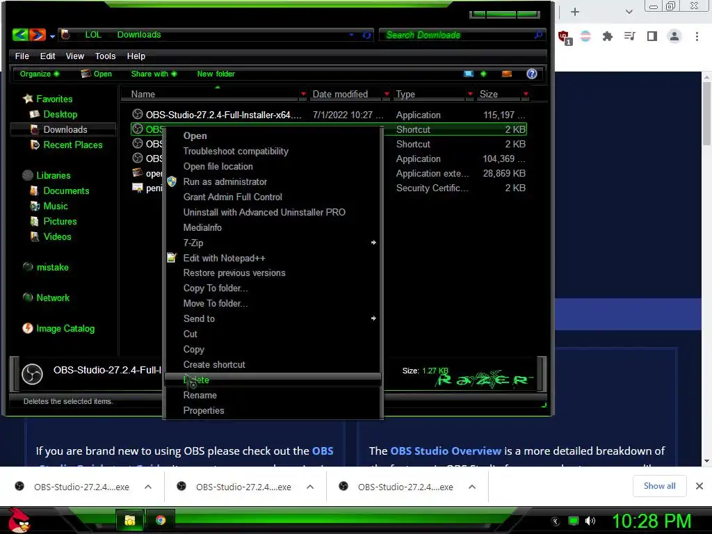Click the Open toolbar button
Screen dimensions: 712x534
point(96,74)
